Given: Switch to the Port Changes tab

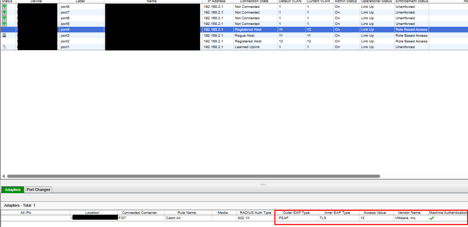Looking at the screenshot, I should [38, 190].
